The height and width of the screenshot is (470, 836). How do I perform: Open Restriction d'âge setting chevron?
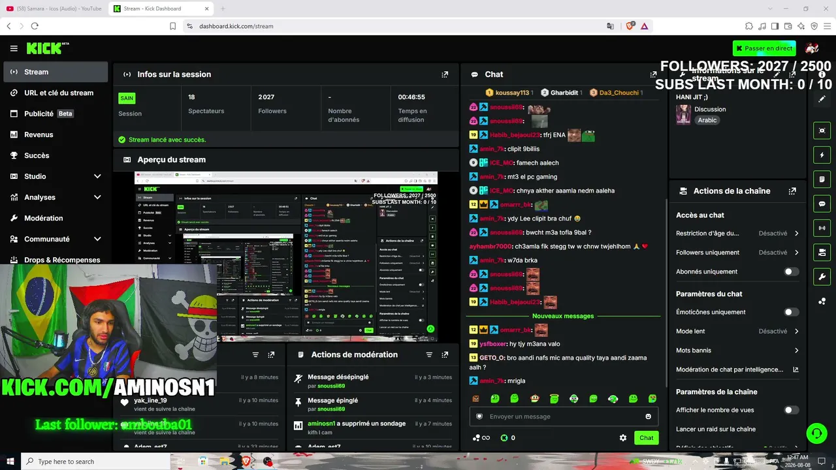click(x=796, y=233)
